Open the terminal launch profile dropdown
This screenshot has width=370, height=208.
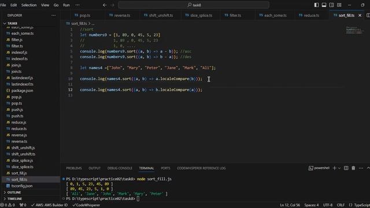pyautogui.click(x=339, y=168)
